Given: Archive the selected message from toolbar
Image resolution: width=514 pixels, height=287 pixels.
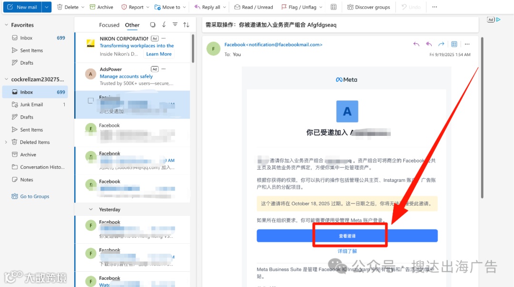Looking at the screenshot, I should [101, 7].
